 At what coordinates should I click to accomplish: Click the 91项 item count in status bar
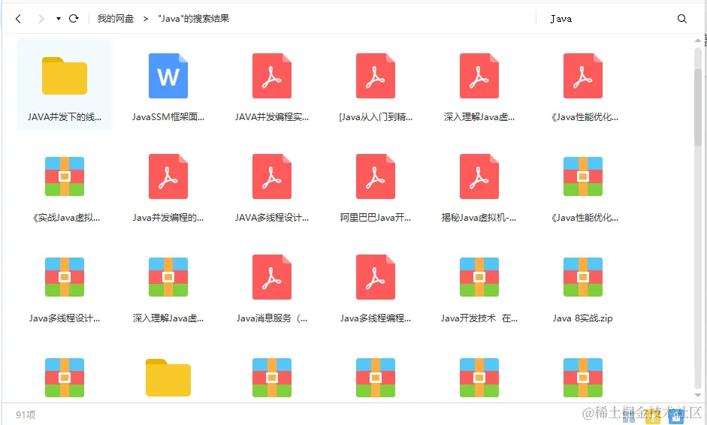(x=26, y=414)
